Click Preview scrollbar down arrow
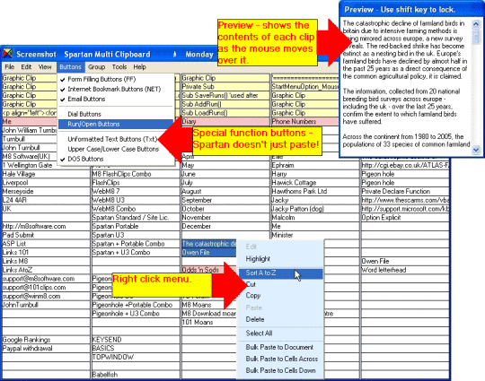The image size is (485, 381). pos(476,150)
